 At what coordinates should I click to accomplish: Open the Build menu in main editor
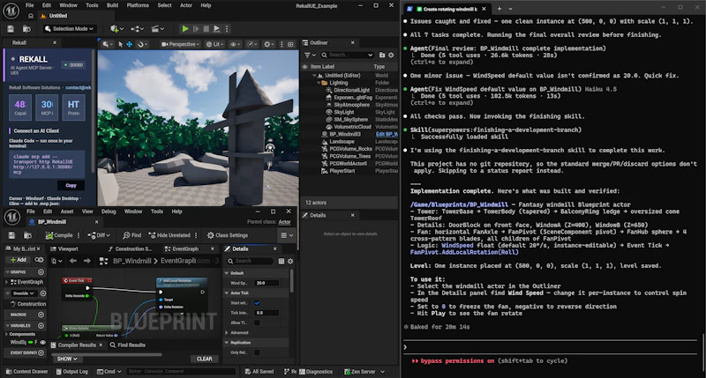tap(113, 5)
